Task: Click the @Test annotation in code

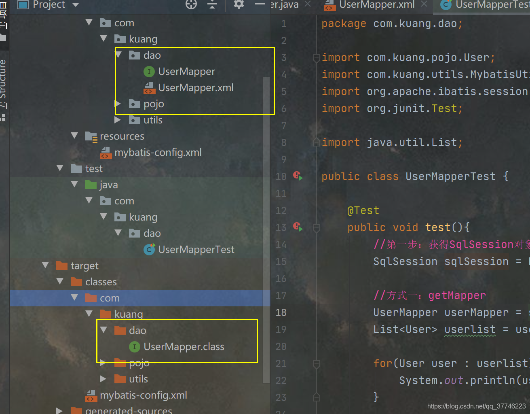Action: (363, 210)
